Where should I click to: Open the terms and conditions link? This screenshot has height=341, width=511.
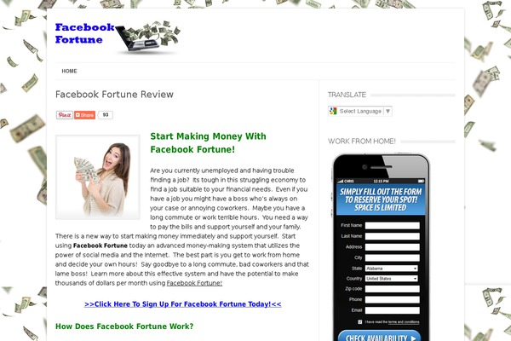pos(404,322)
